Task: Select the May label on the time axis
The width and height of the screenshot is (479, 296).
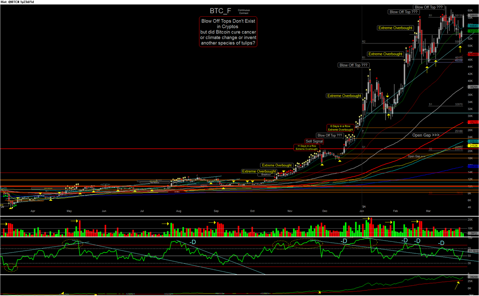Action: point(69,210)
